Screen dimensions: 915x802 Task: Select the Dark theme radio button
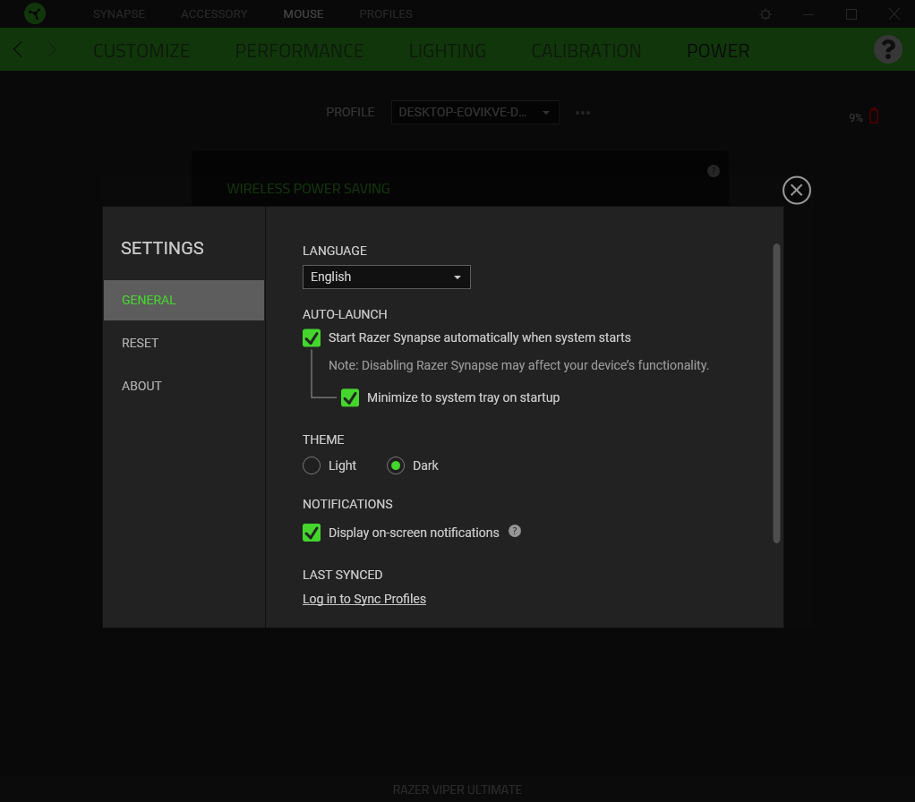tap(396, 465)
